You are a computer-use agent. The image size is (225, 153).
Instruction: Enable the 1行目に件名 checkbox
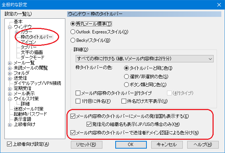78,101
